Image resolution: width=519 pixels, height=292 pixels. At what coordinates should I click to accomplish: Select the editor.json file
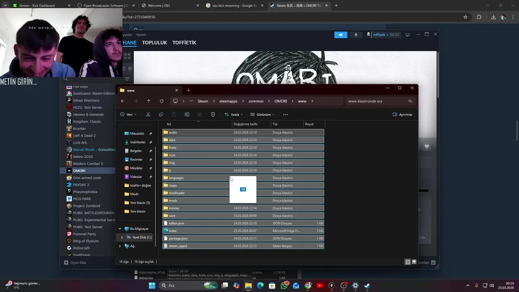[x=243, y=223]
